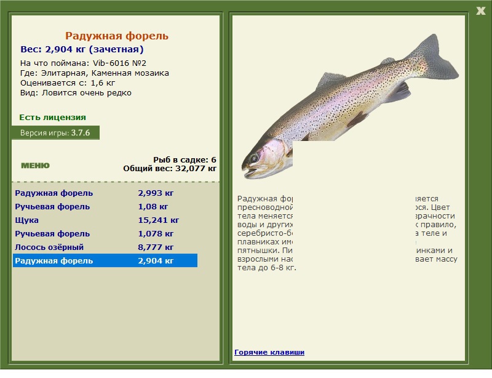Close the fish info window with X
Screen dimensions: 492x378
click(x=480, y=11)
